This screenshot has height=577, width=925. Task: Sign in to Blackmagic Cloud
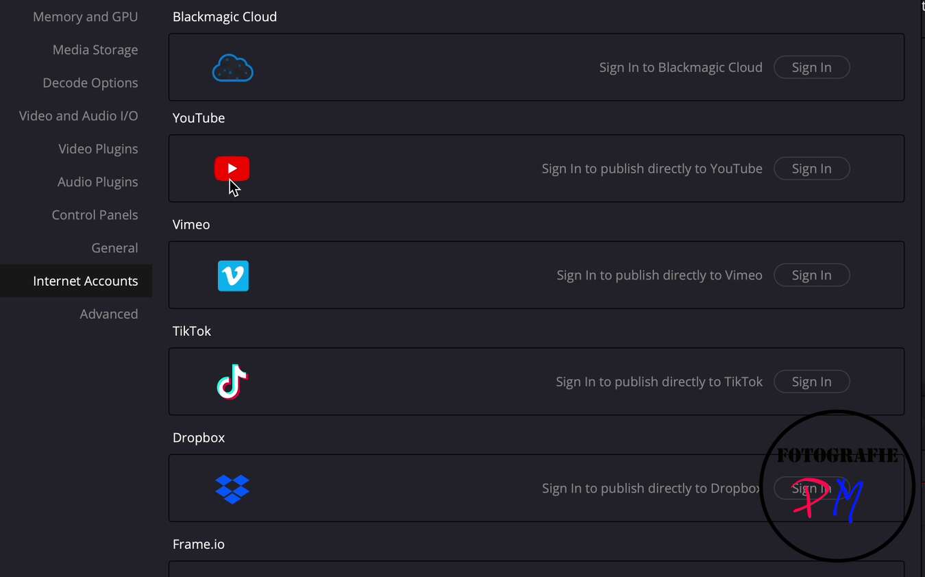pyautogui.click(x=812, y=67)
